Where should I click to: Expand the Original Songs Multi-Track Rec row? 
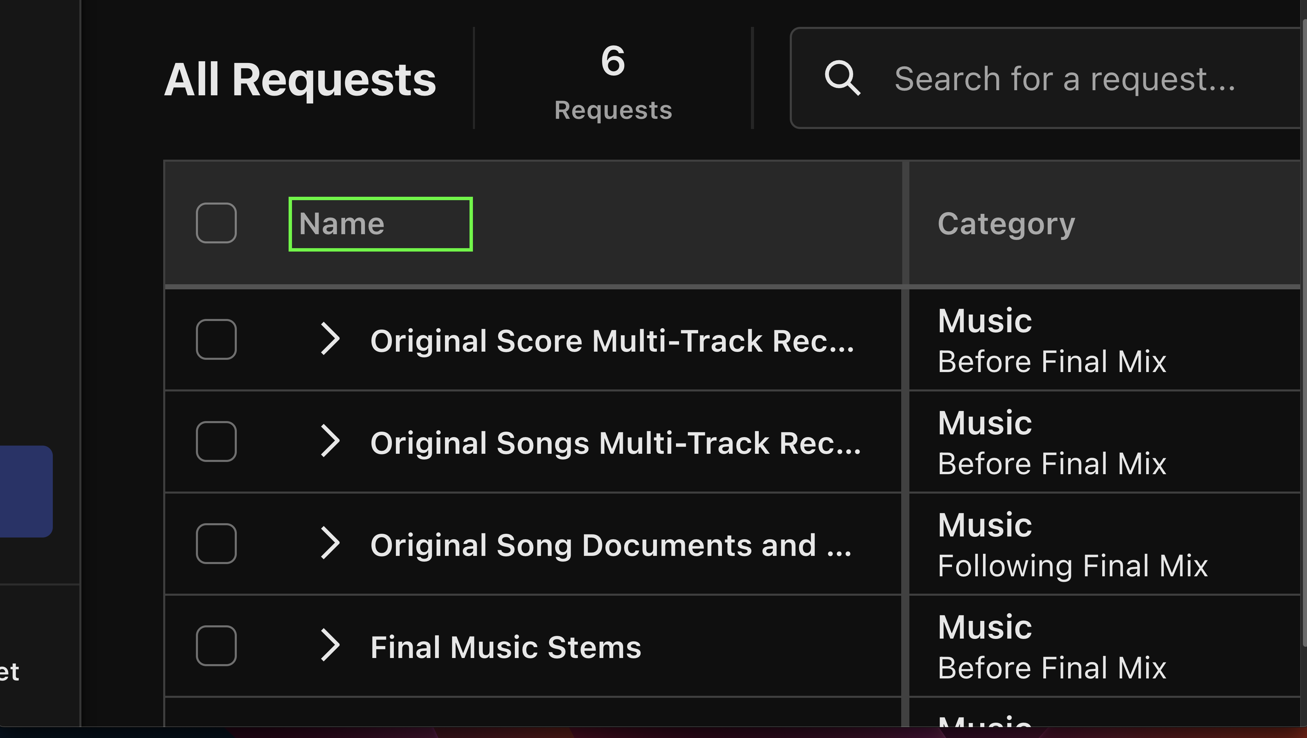pos(330,442)
